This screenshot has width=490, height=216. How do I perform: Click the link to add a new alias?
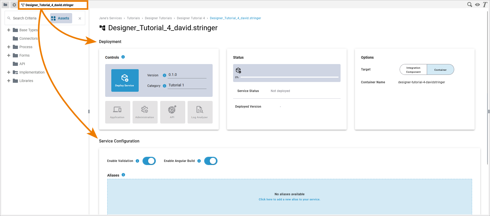[289, 199]
